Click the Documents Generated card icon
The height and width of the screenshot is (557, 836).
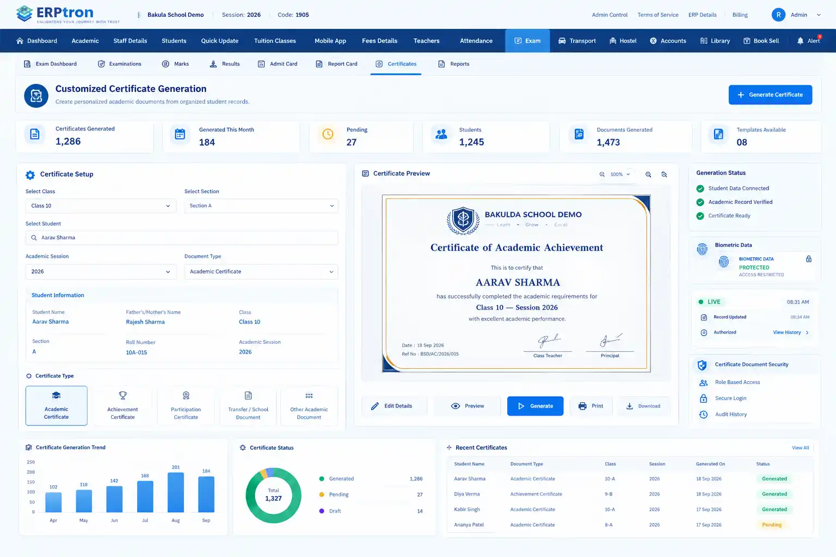[x=579, y=134]
